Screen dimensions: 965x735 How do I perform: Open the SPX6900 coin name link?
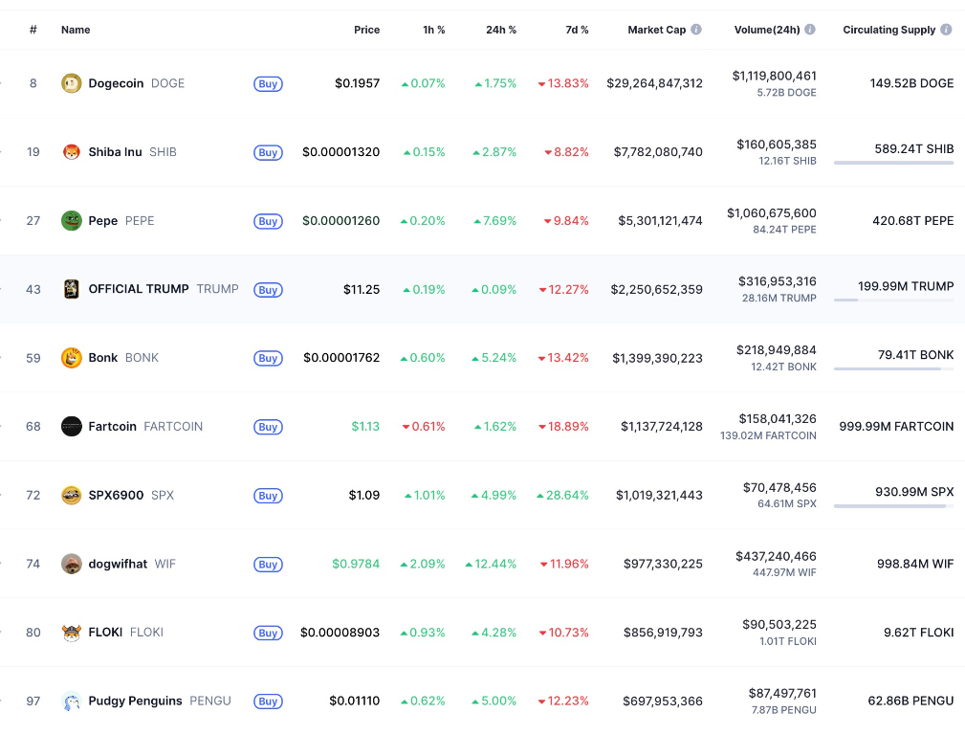(x=116, y=496)
